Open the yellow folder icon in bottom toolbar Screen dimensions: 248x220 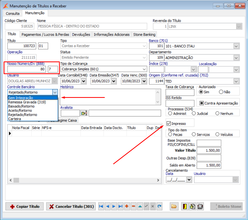click(174, 206)
